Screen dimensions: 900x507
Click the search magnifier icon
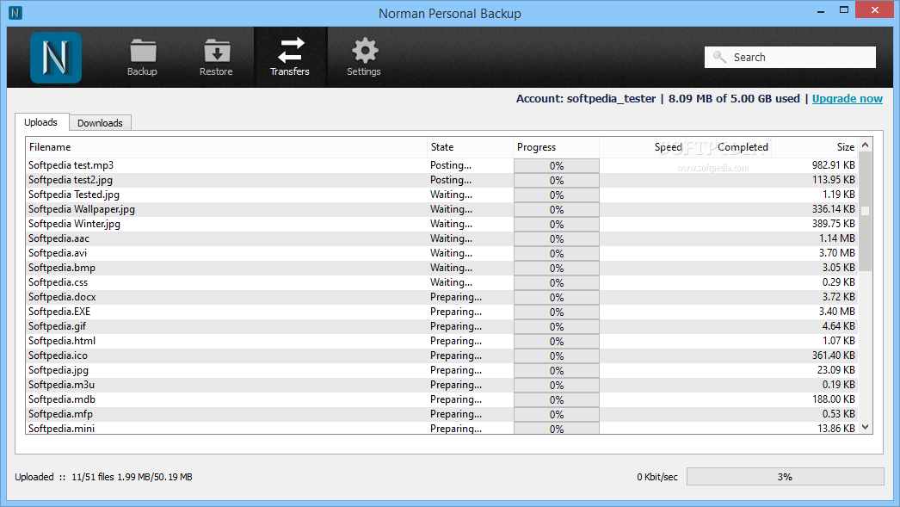719,57
